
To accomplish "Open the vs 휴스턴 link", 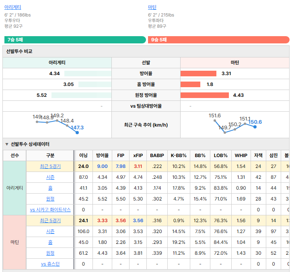I will (50, 264).
